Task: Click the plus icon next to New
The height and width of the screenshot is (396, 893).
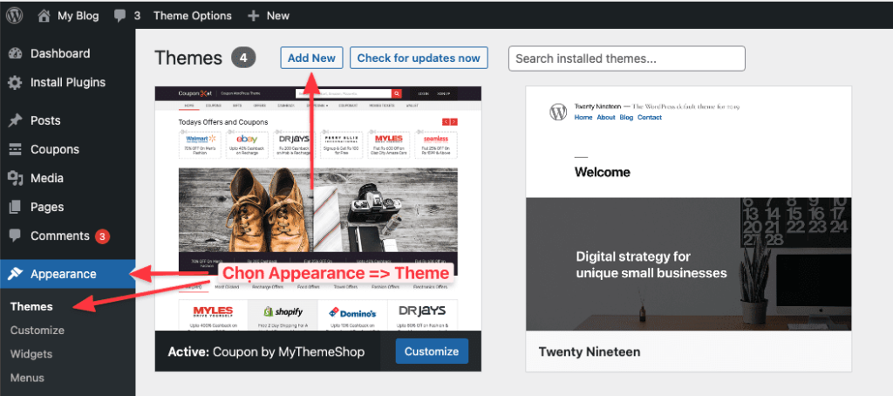Action: coord(254,16)
